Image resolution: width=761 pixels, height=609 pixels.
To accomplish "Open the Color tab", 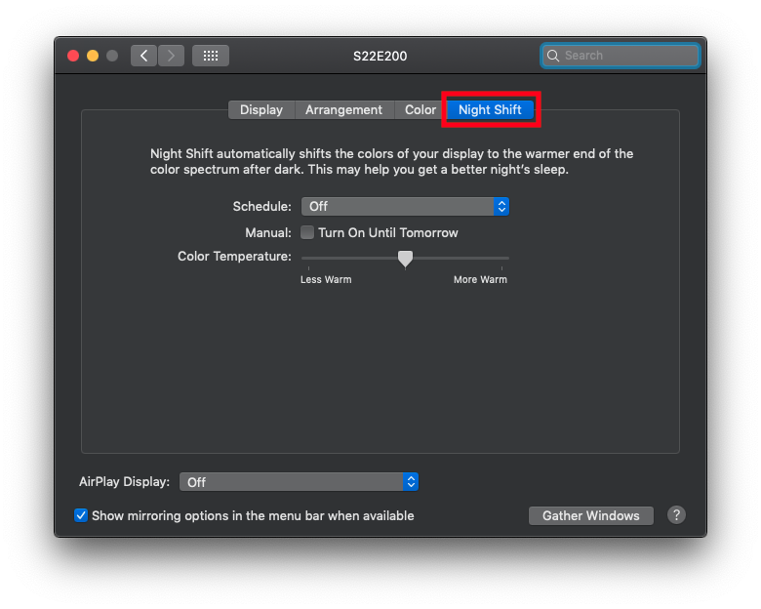I will tap(421, 110).
